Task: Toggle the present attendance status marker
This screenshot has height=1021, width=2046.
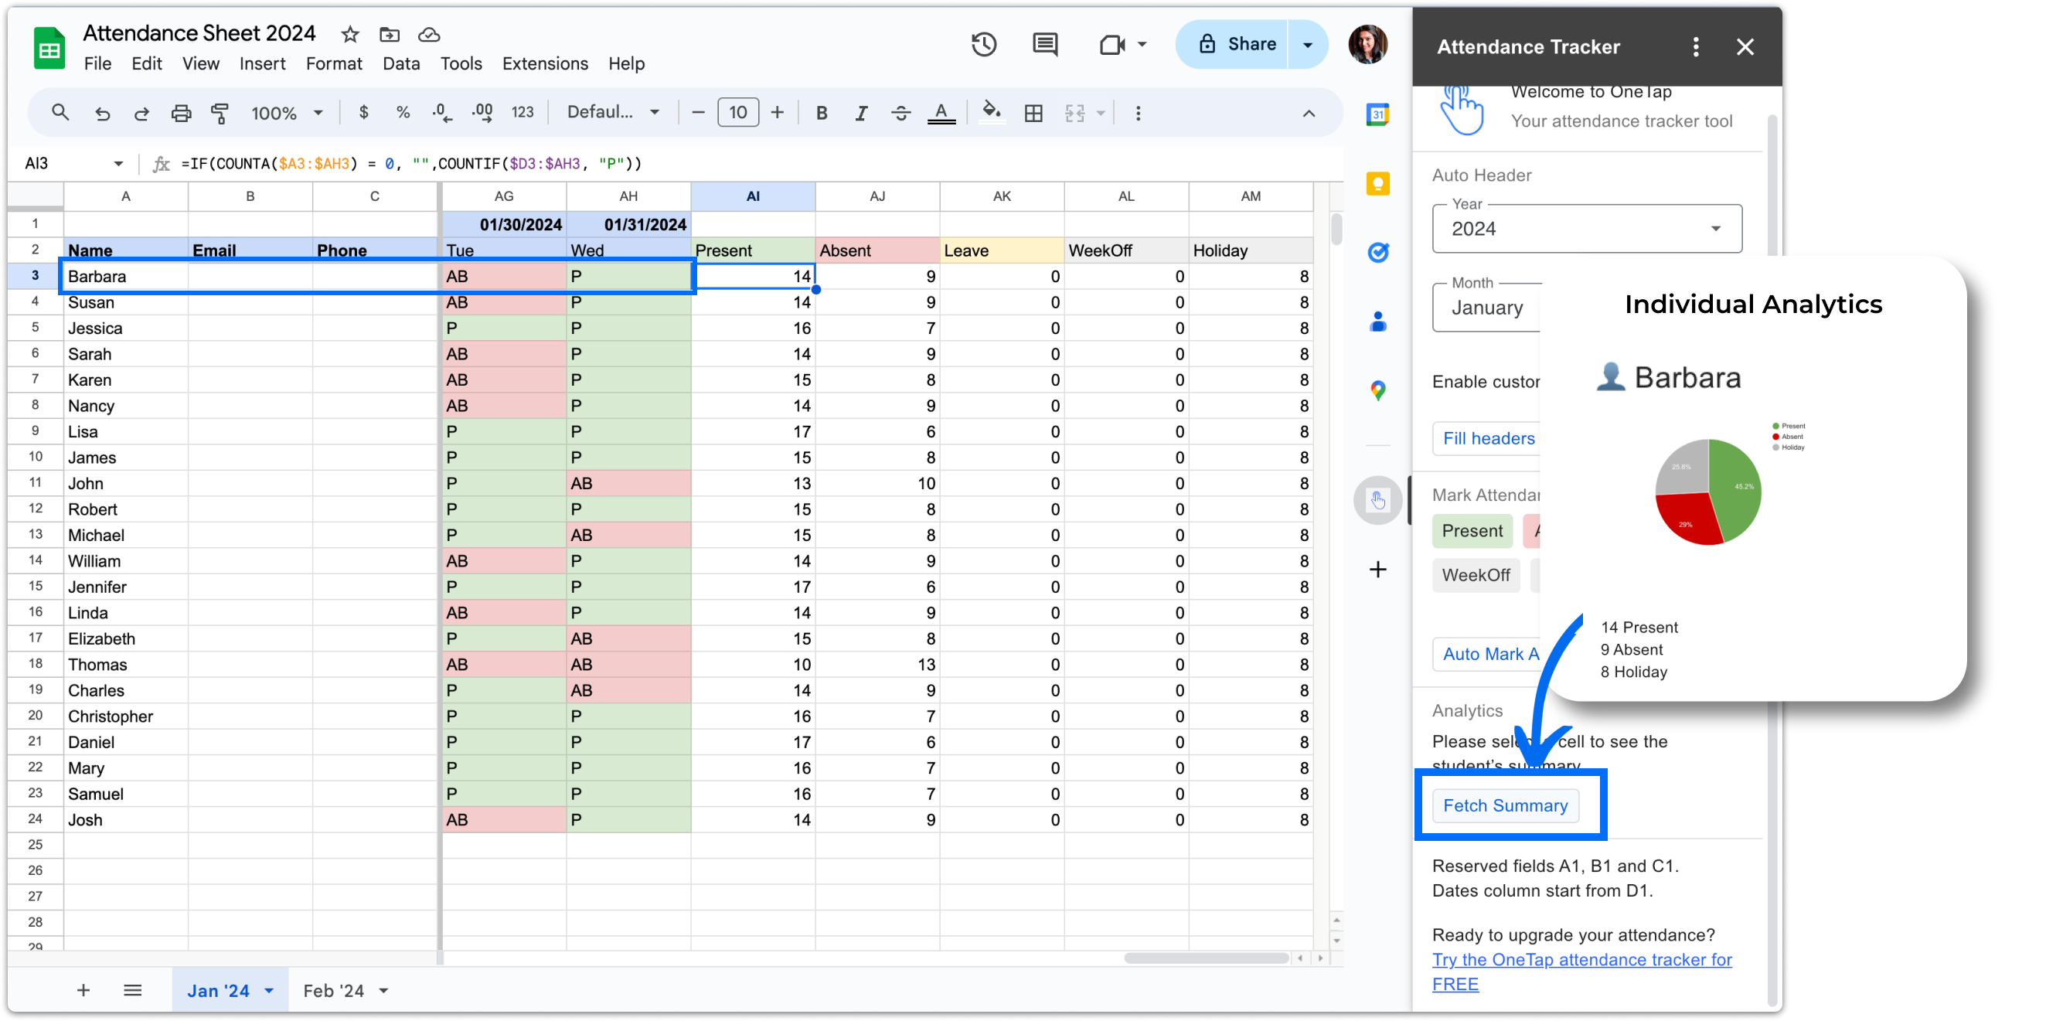Action: [1473, 531]
